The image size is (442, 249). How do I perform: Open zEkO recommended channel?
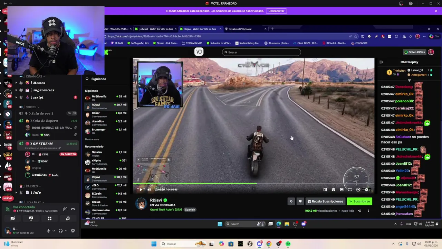(106, 187)
